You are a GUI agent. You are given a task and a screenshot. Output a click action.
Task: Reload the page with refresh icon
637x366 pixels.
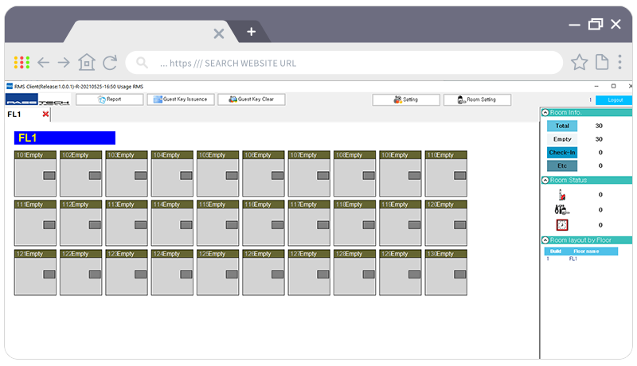pos(110,63)
